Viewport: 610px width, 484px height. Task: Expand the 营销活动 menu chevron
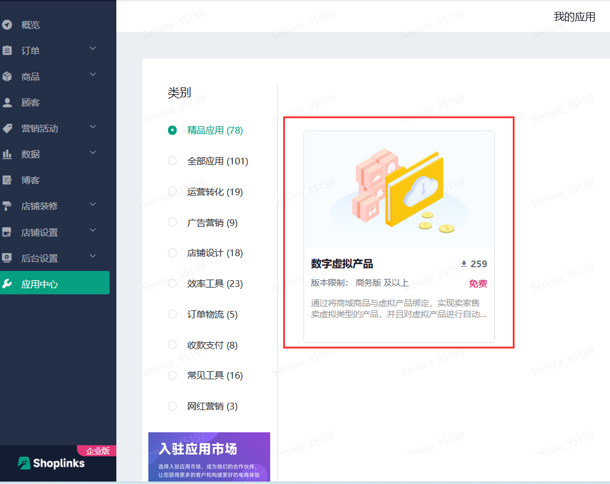[x=93, y=127]
